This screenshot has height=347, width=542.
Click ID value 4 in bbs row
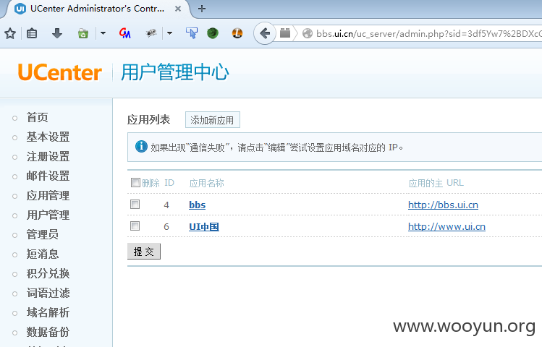coord(166,205)
